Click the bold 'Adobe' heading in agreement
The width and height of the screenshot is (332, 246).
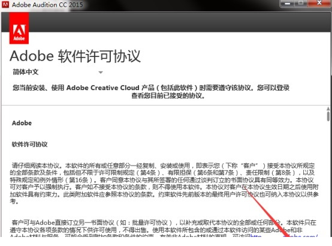[x=22, y=123]
